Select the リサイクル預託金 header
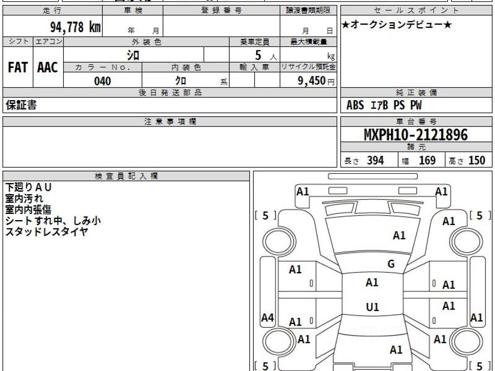Viewport: 495px width, 371px height. (308, 68)
